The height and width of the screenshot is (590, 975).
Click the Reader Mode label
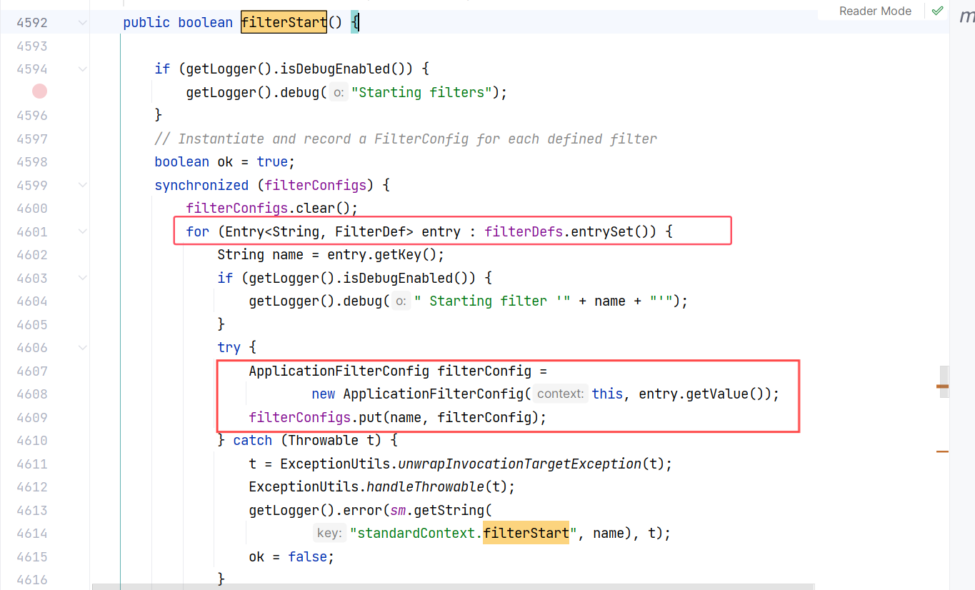pyautogui.click(x=875, y=11)
